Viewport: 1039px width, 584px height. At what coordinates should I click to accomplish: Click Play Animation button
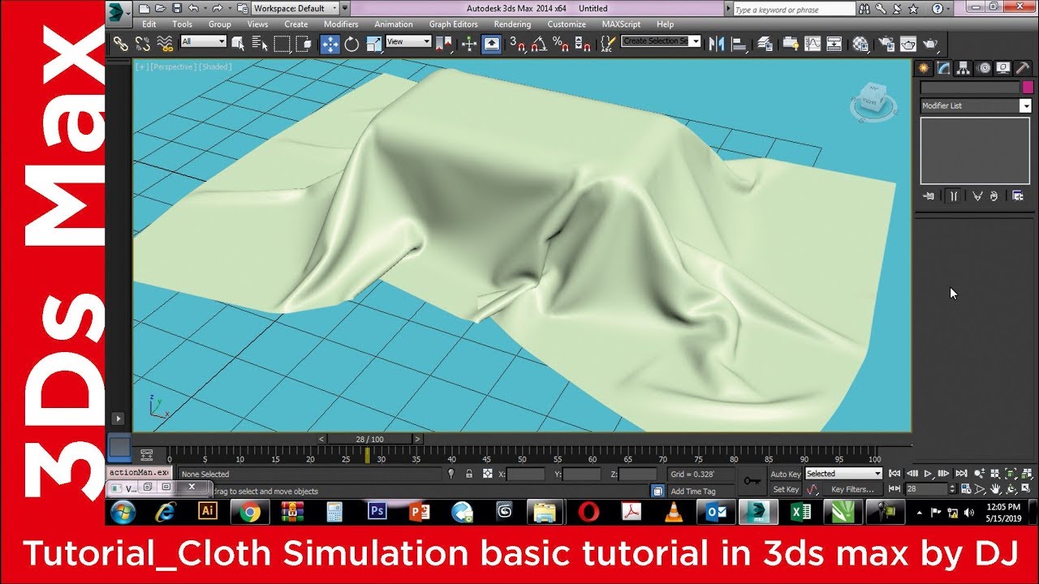[x=928, y=474]
